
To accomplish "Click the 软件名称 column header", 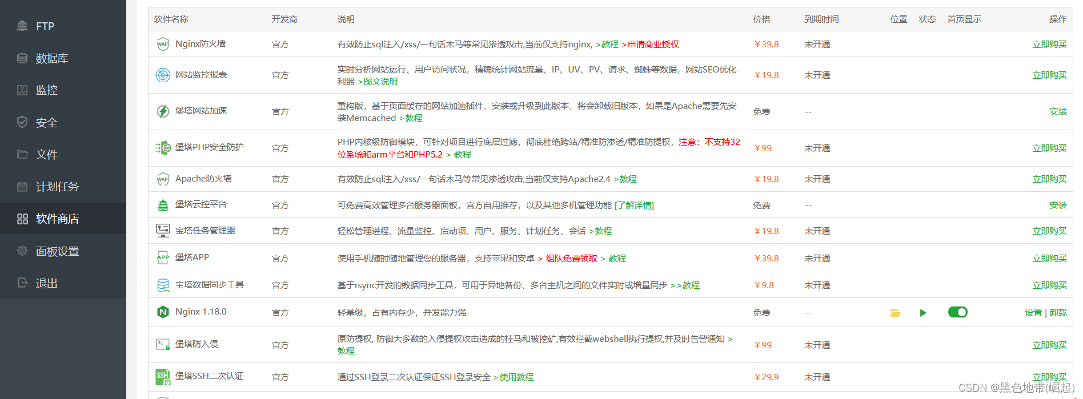I will pyautogui.click(x=171, y=19).
